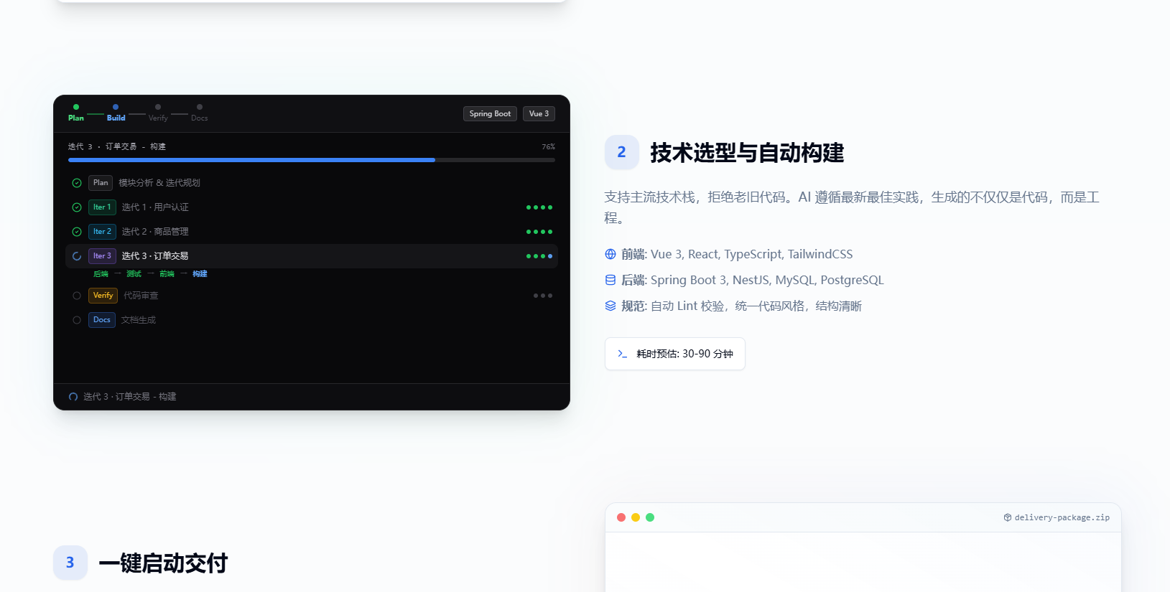1170x592 pixels.
Task: Click the check icon for 迭代 1 · 用户认证
Action: tap(77, 207)
